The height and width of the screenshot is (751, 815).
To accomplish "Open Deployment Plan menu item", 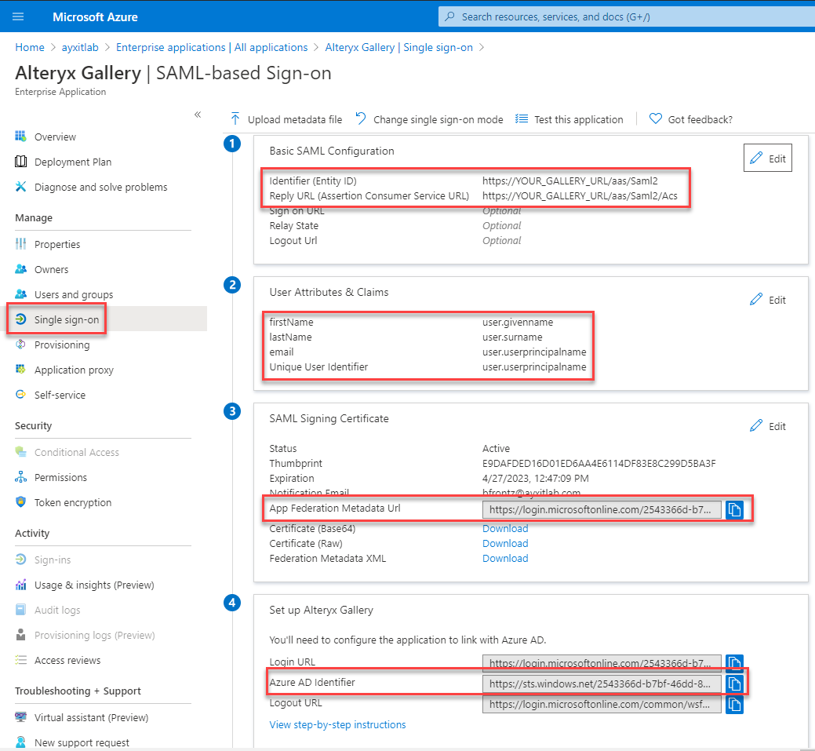I will click(73, 162).
